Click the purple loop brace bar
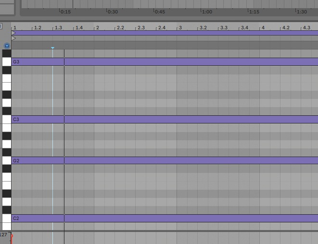This screenshot has height=244, width=318. tap(165, 33)
